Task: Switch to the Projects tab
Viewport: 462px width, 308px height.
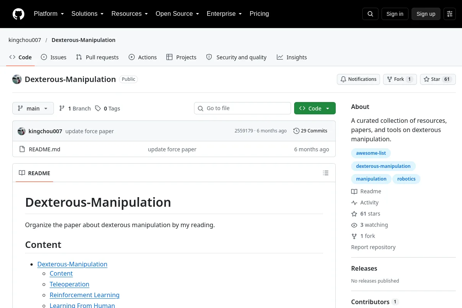Action: pyautogui.click(x=181, y=57)
